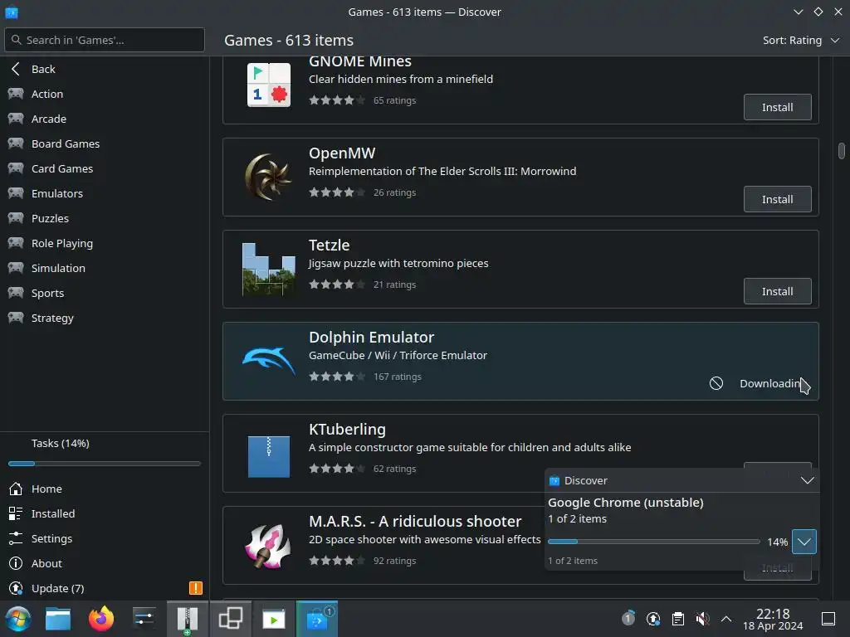Viewport: 850px width, 637px height.
Task: Cancel the Dolphin Emulator download
Action: (716, 383)
